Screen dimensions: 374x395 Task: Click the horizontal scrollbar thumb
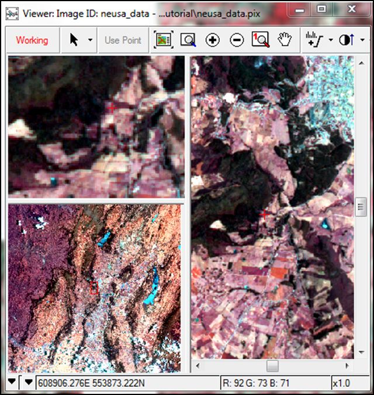click(x=272, y=366)
